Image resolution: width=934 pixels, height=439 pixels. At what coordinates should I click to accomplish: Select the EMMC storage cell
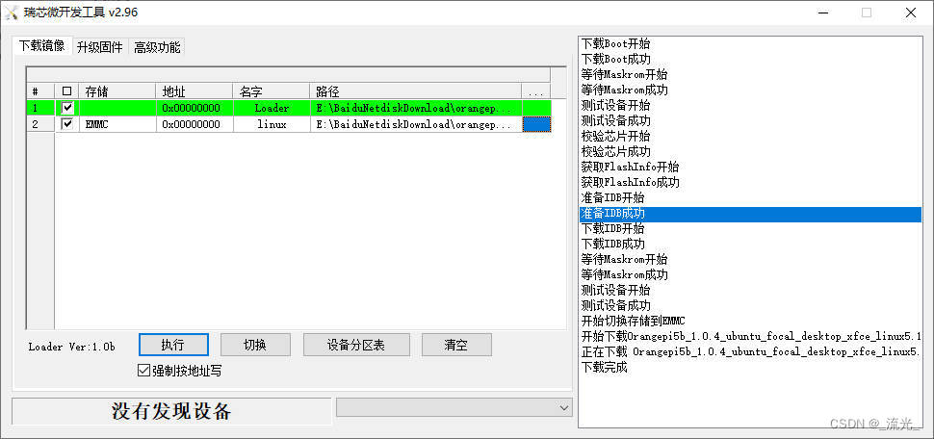[x=117, y=124]
